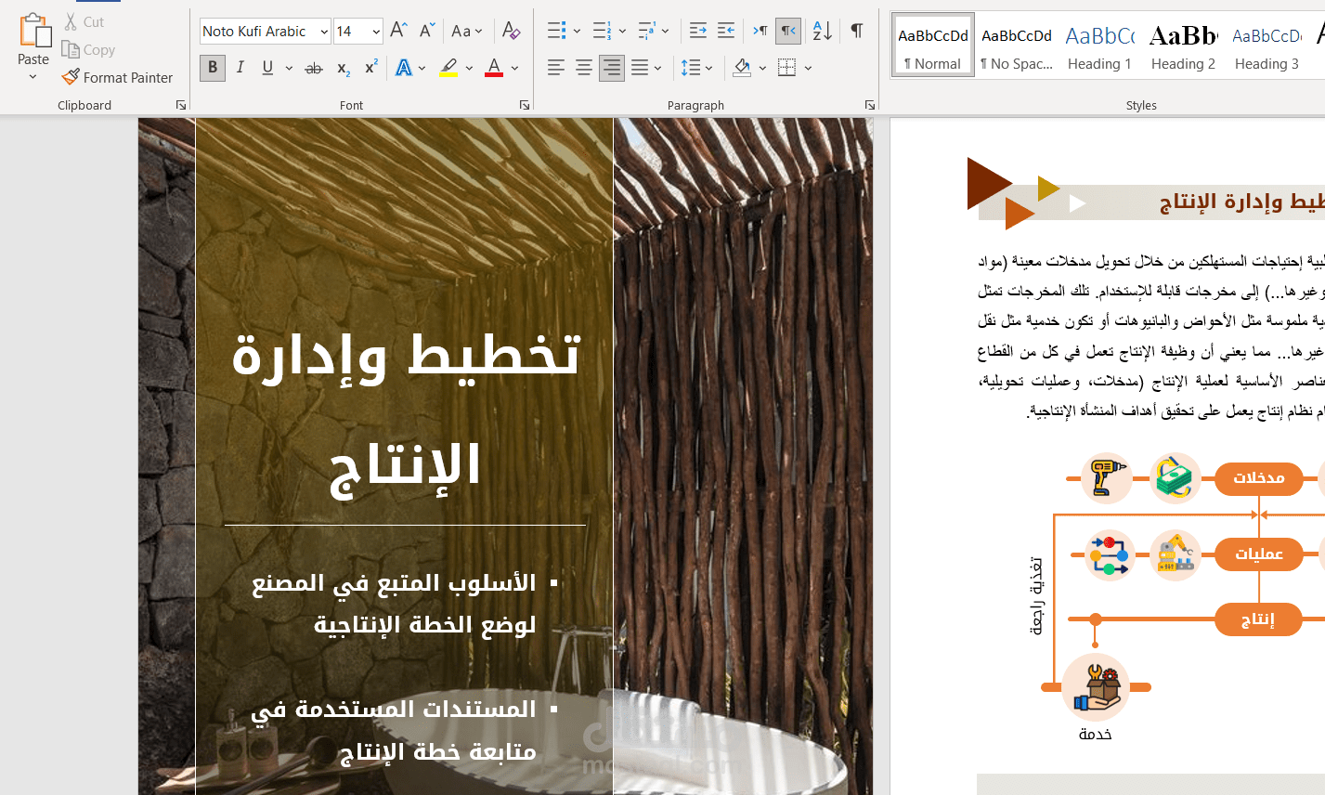The height and width of the screenshot is (795, 1325).
Task: Toggle right-to-left text direction
Action: 788,31
